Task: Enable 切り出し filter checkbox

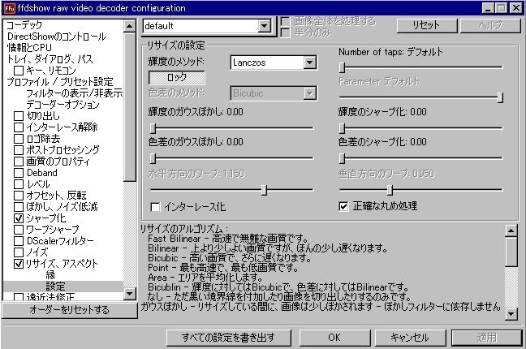Action: coord(19,116)
